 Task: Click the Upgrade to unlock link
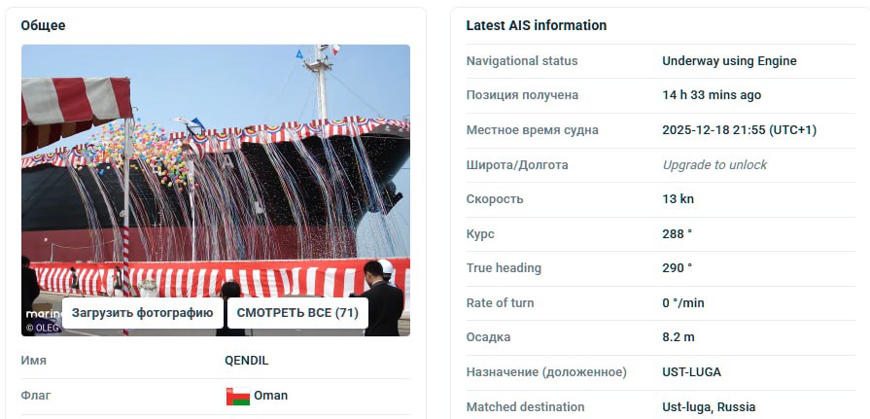pyautogui.click(x=714, y=165)
